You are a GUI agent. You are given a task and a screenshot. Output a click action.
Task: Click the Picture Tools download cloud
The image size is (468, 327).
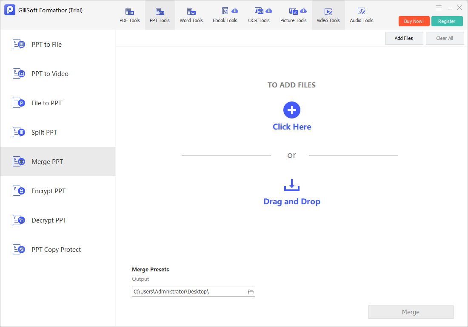[x=303, y=11]
